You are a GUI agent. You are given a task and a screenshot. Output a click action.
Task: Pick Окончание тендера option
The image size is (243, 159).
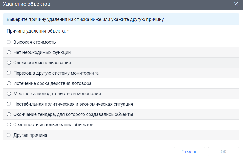pyautogui.click(x=9, y=114)
